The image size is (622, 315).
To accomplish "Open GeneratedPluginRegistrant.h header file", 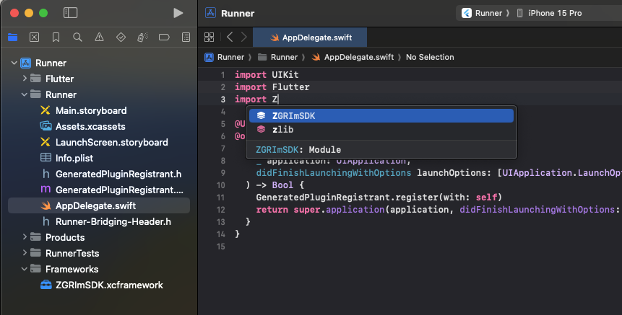I will 118,174.
